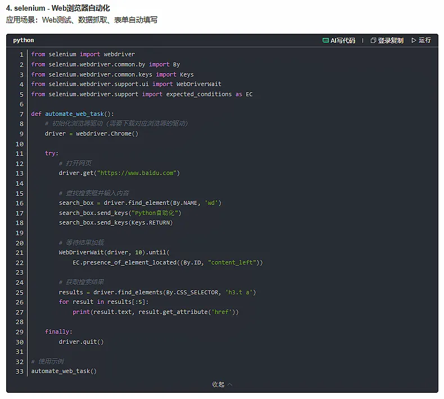Click 'print' call on line 27
Viewport: 444px width, 399px height.
[81, 312]
